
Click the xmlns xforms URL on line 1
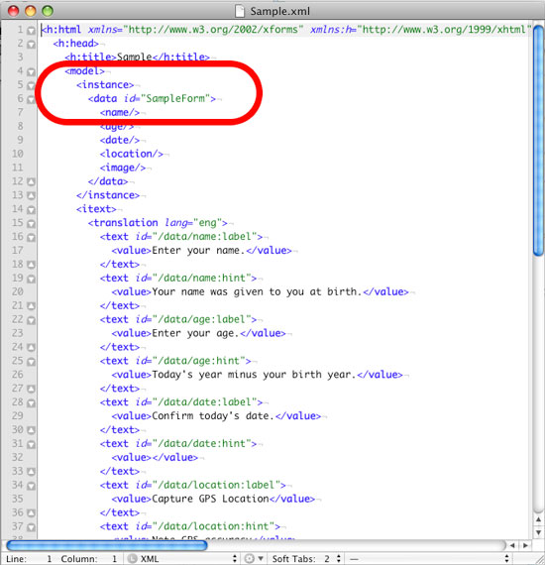point(213,30)
